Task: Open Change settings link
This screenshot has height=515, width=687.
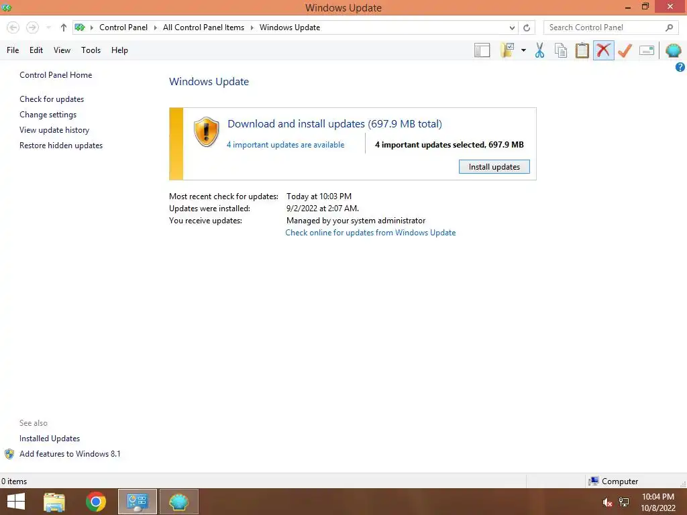Action: [48, 115]
